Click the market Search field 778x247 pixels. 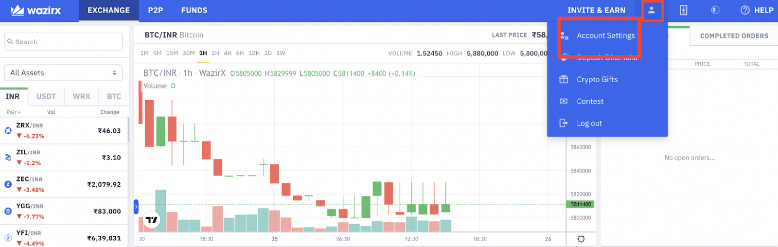tap(63, 41)
